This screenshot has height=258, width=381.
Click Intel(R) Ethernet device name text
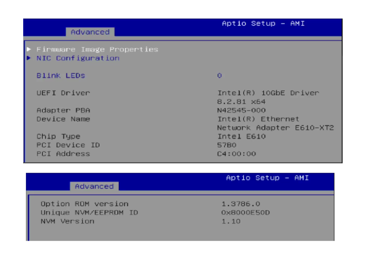coord(258,119)
